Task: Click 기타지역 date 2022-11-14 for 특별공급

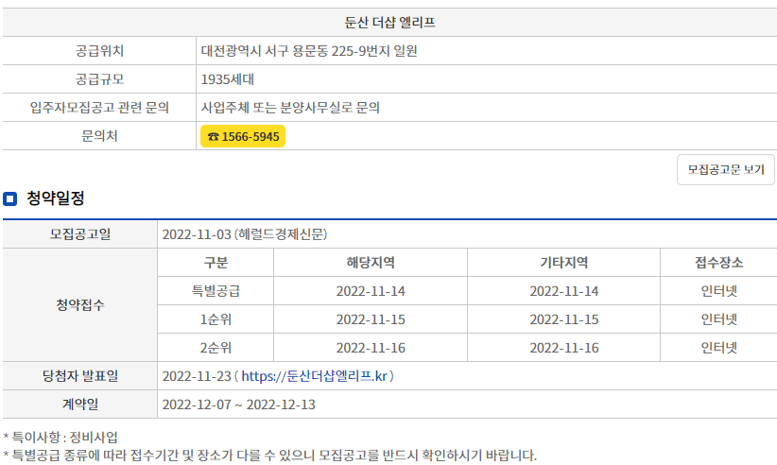Action: [564, 291]
